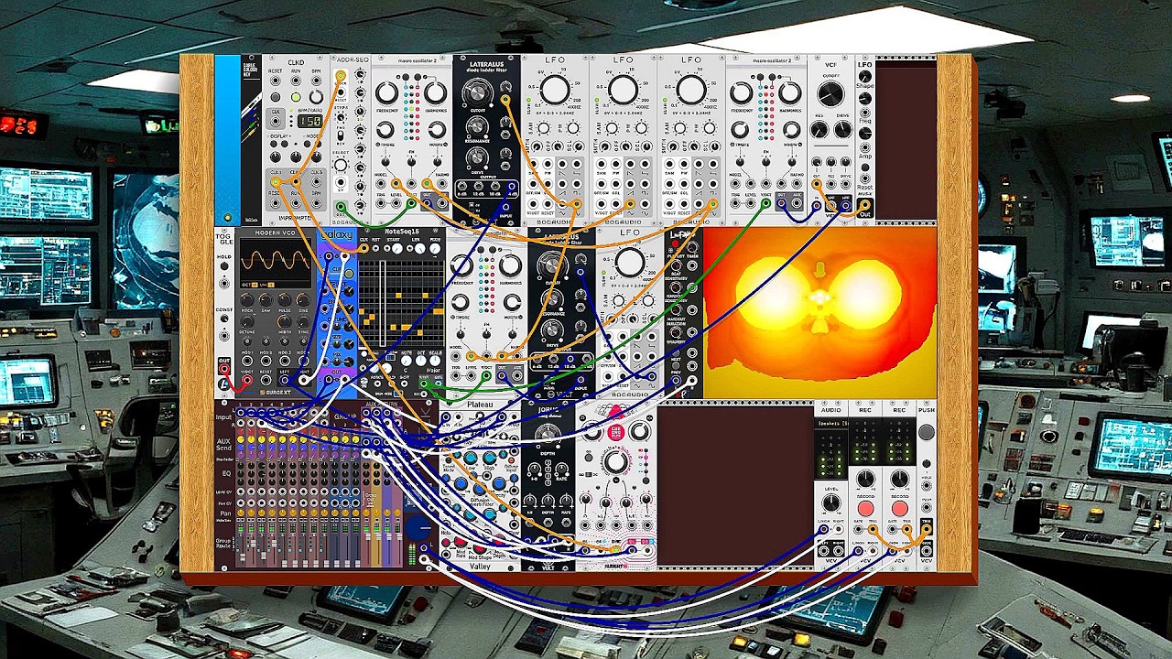Open the Speakers device selector on AUDIO module
This screenshot has height=659, width=1172.
coord(831,423)
